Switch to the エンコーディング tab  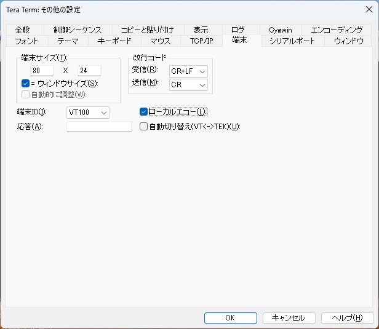click(337, 30)
